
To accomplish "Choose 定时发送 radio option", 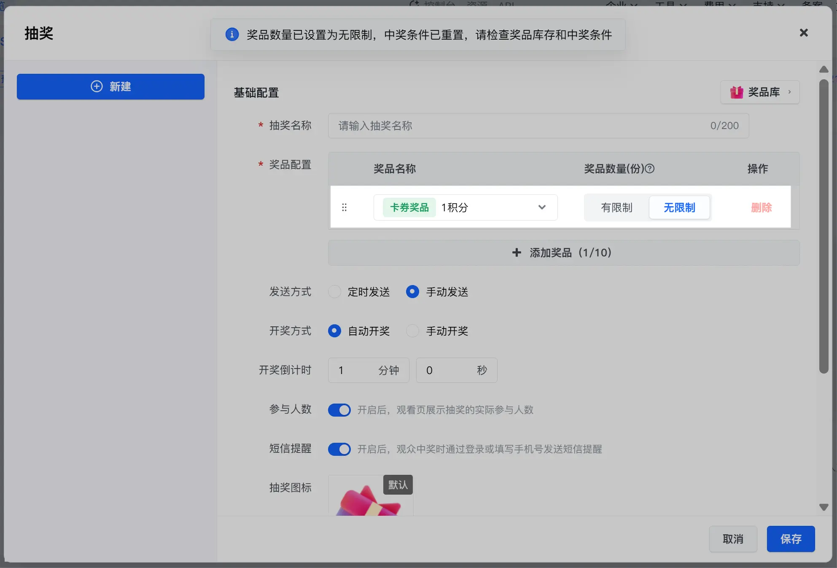I will click(334, 292).
